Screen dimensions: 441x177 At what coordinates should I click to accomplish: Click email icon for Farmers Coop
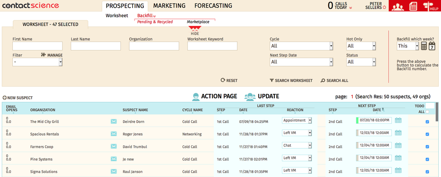coord(114,146)
